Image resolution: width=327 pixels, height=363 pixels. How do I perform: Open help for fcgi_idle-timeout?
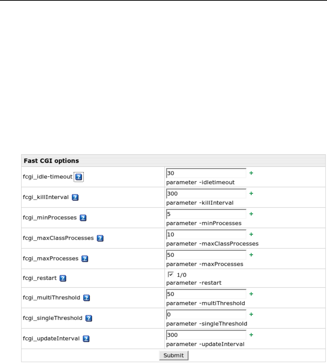(x=78, y=177)
